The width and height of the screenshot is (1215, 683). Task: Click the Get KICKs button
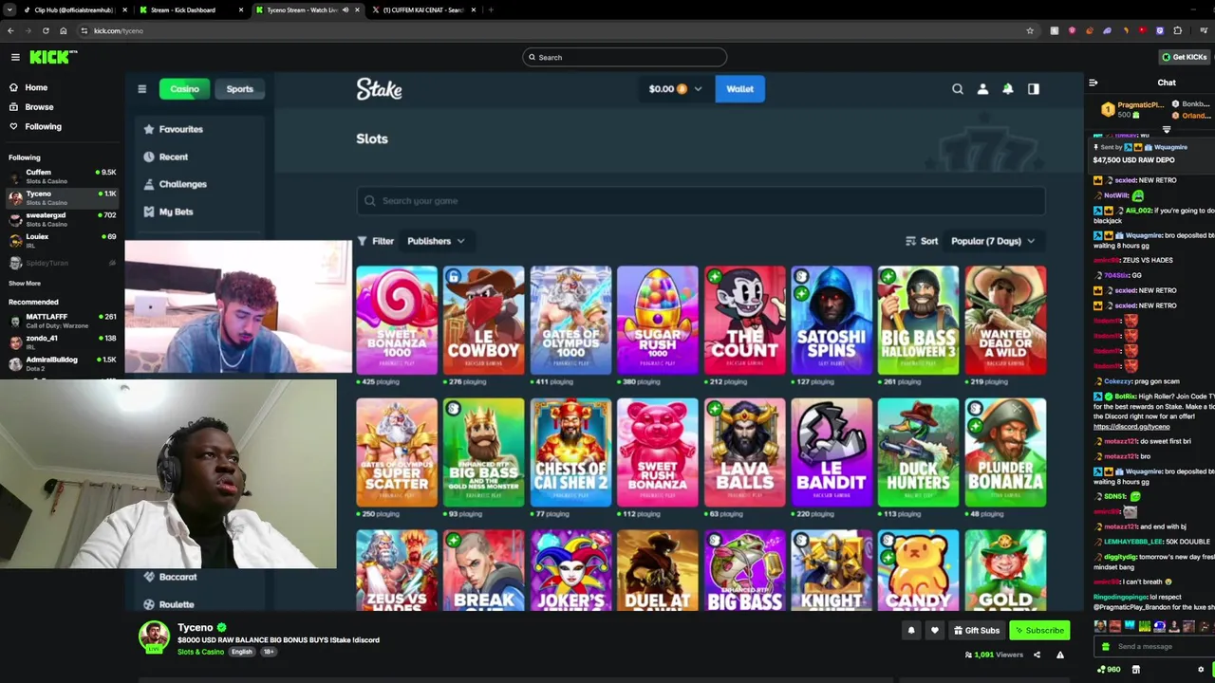[1184, 57]
